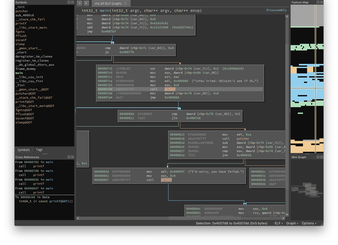Click the Disassembly view link
338x245 pixels.
(276, 10)
